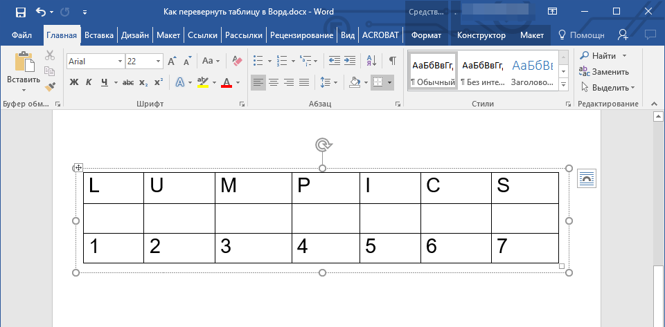The image size is (665, 327).
Task: Click the Layout Options icon beside the table
Action: (586, 178)
